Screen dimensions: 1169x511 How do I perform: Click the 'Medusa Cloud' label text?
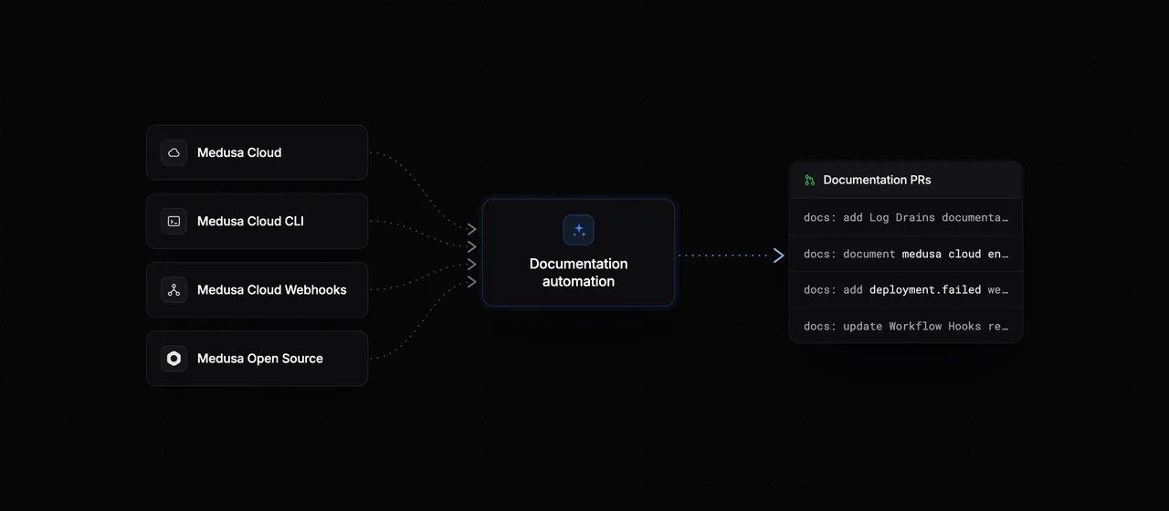tap(239, 152)
